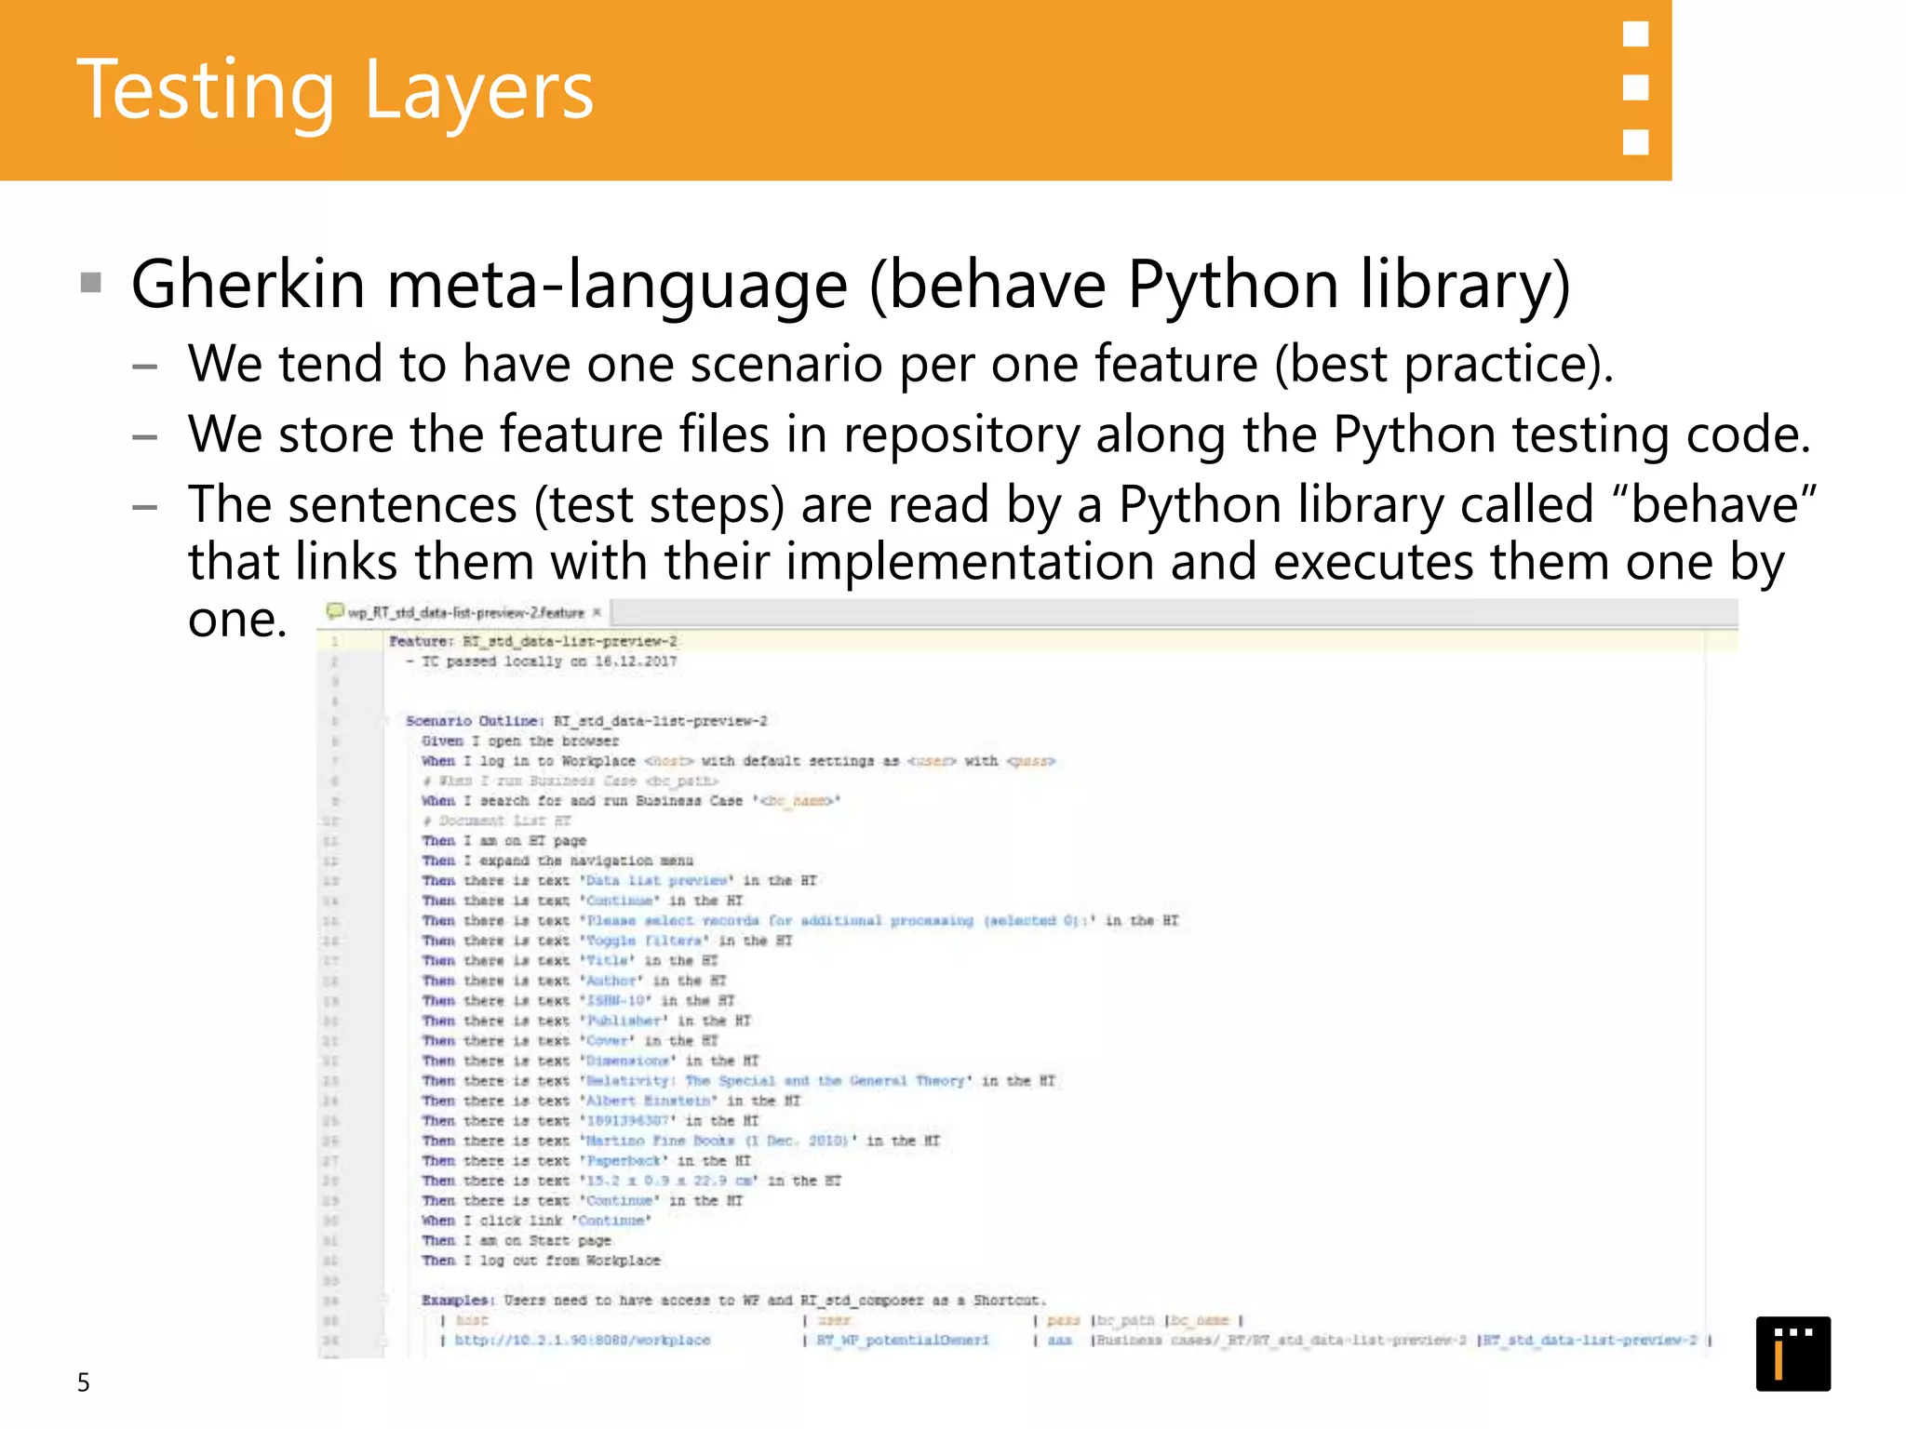Screen dimensions: 1906x1429
Task: Click the 'Feature: RT_std_data-list-preview-2' line
Action: 533,641
